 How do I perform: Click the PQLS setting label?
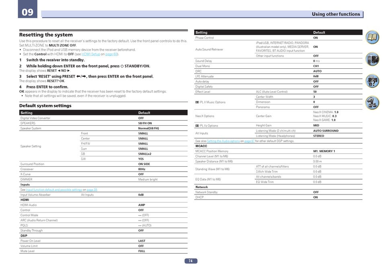24,225
